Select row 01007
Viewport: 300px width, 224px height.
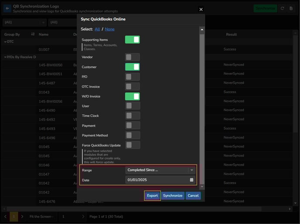[x=44, y=50]
